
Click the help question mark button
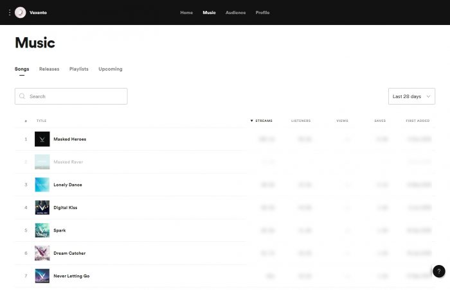coord(438,271)
